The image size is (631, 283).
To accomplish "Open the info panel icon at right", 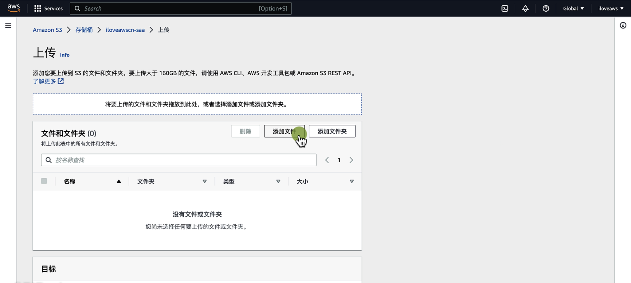I will 623,25.
